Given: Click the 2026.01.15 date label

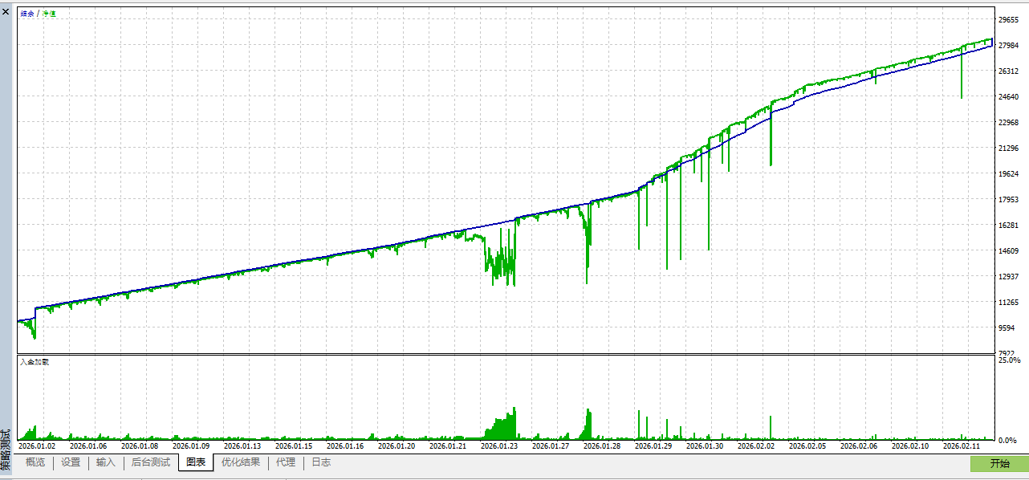Looking at the screenshot, I should [x=294, y=445].
